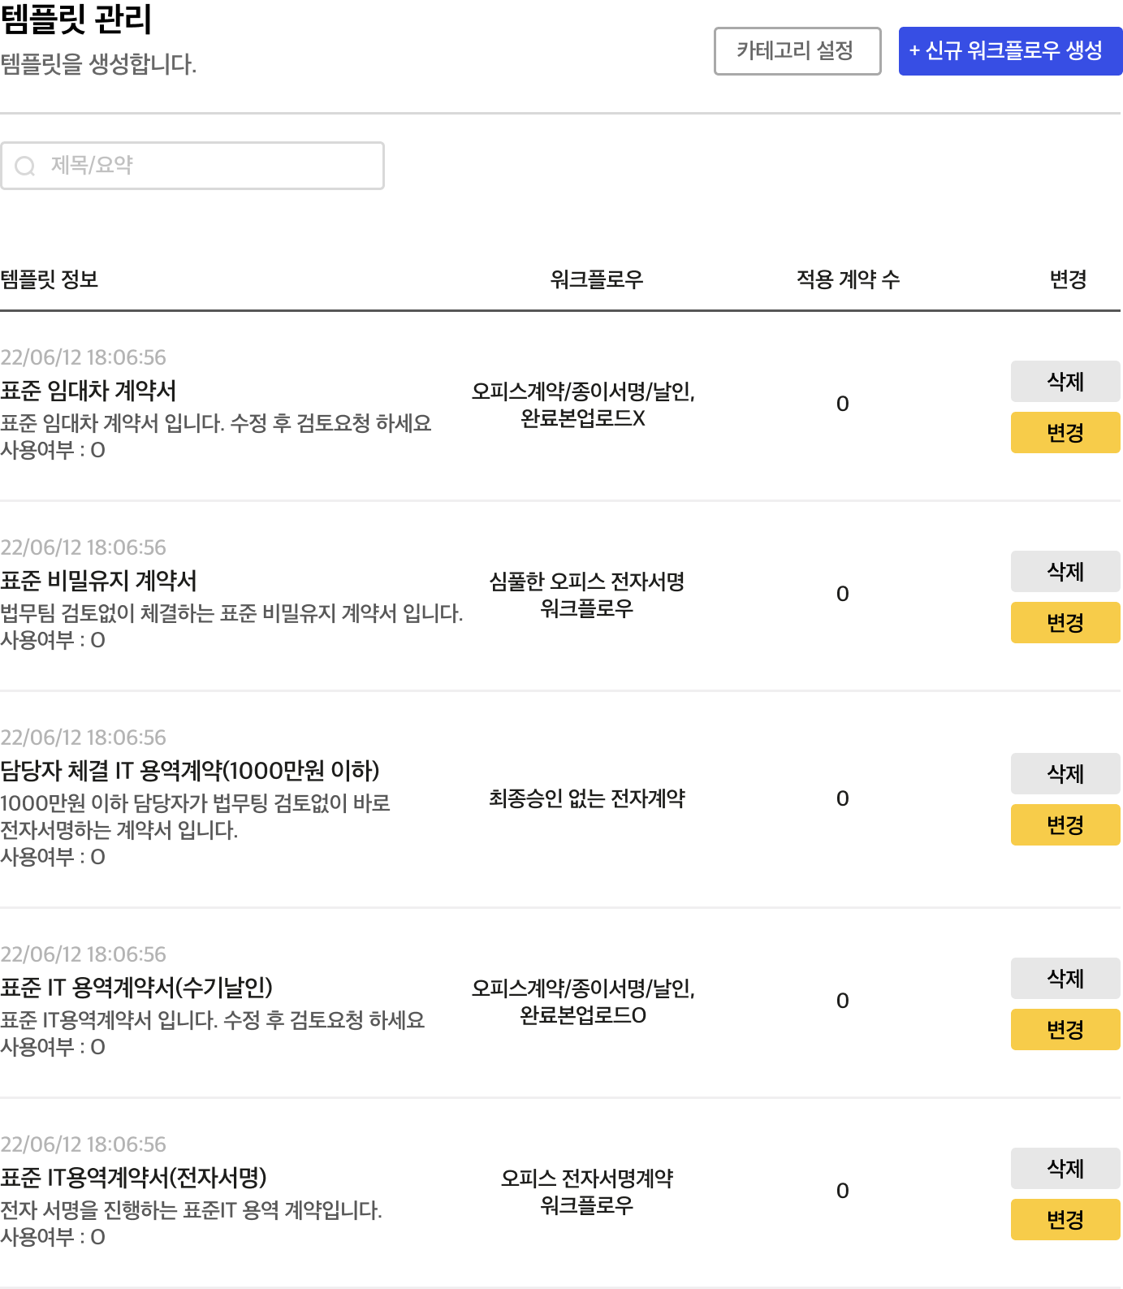This screenshot has width=1123, height=1289.
Task: Click description 표준 임대차 계약서 입니다. 수정 후 검토요청
Action: point(216,423)
